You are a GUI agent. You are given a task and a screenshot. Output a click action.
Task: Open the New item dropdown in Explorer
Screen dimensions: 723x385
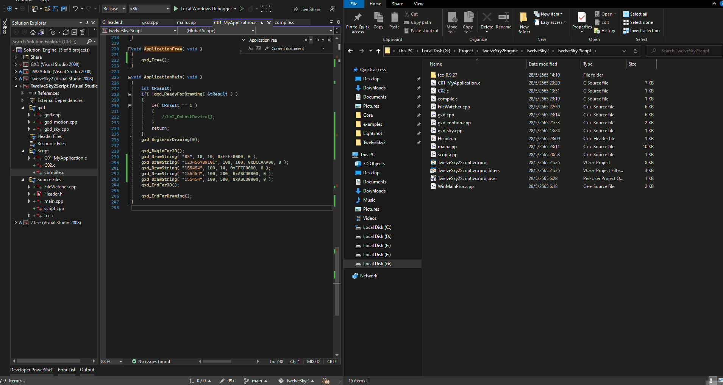coord(548,14)
